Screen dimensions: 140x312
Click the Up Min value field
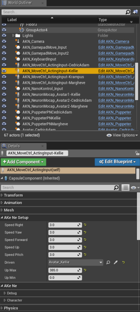coord(65,278)
